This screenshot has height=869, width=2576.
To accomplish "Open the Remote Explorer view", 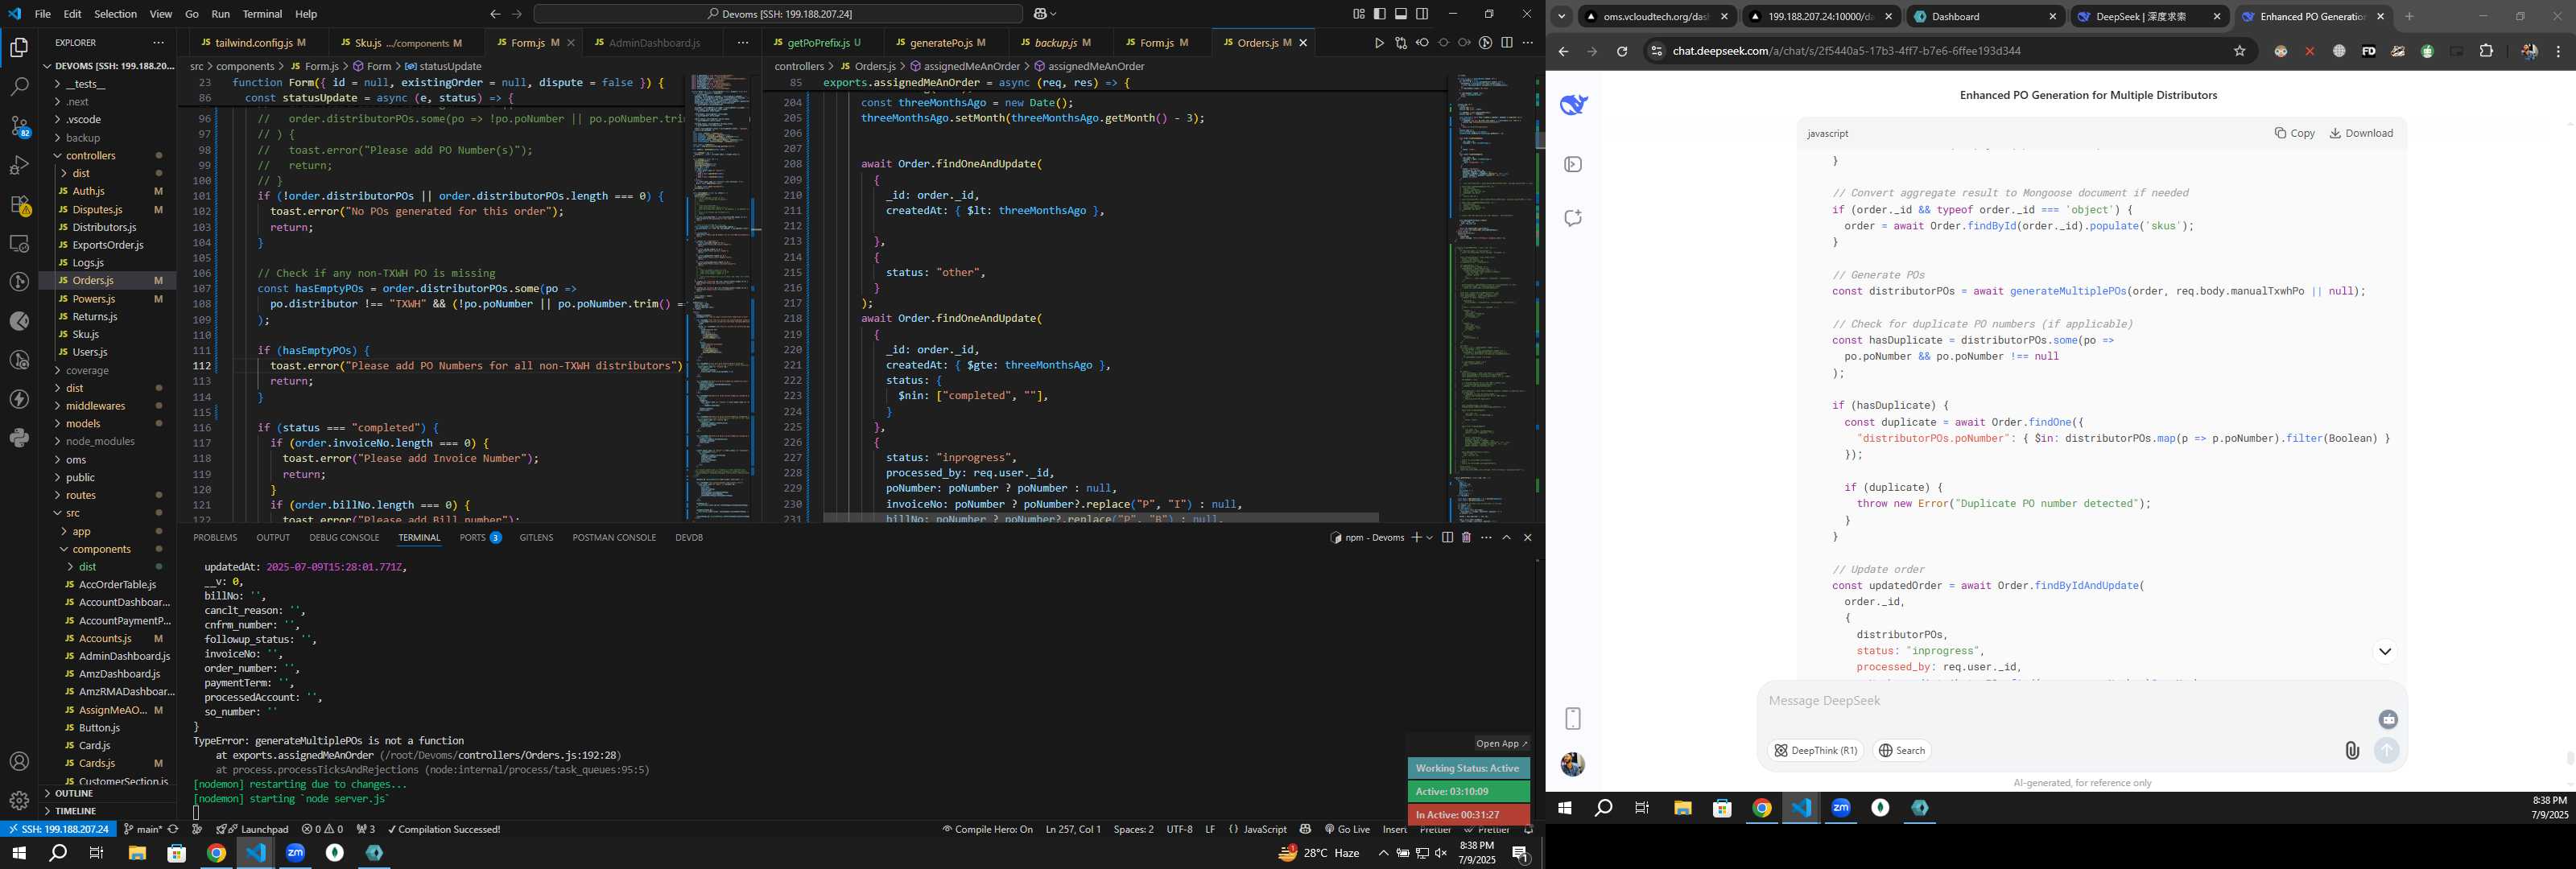I will coord(19,243).
